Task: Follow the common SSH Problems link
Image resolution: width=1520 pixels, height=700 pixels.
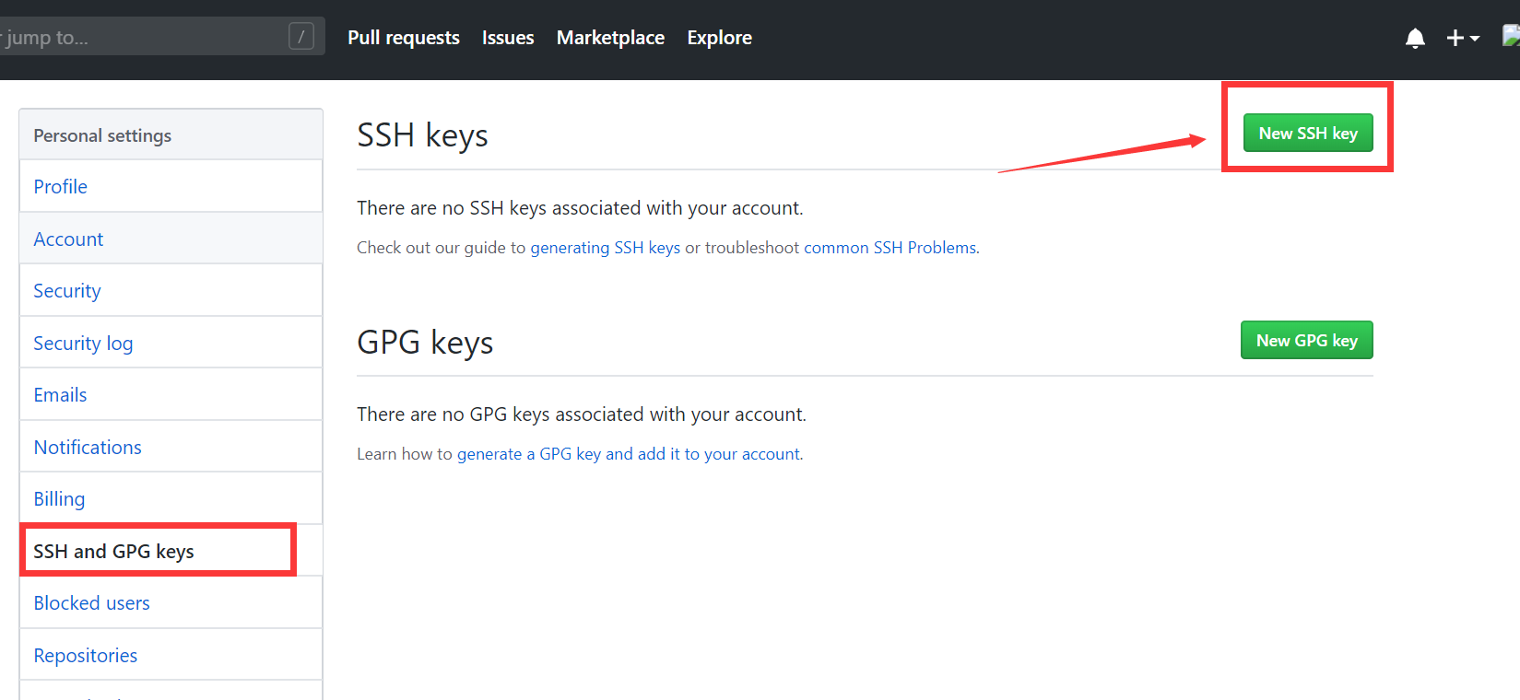Action: tap(890, 248)
